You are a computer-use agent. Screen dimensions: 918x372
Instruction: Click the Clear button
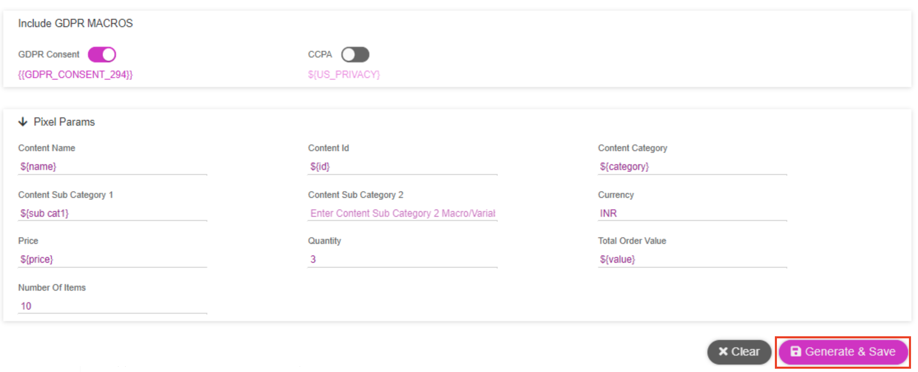coord(739,352)
